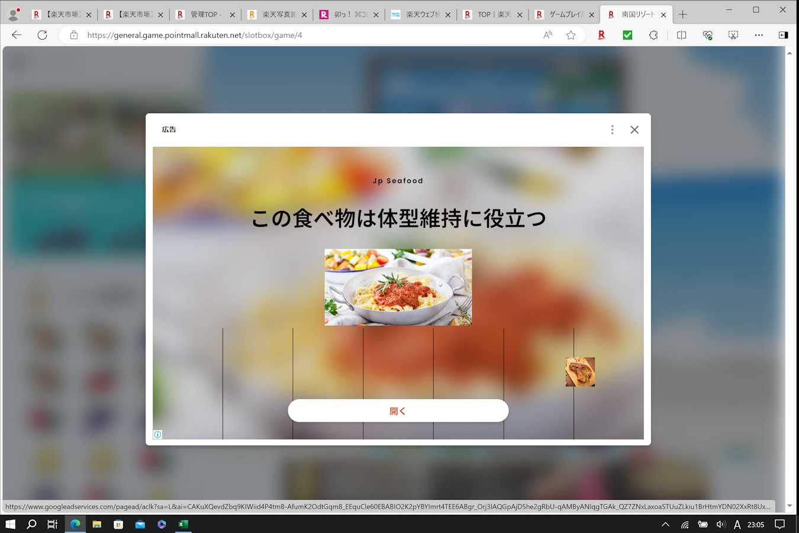This screenshot has height=533, width=799.
Task: Open the Mail app from the taskbar
Action: [x=140, y=524]
